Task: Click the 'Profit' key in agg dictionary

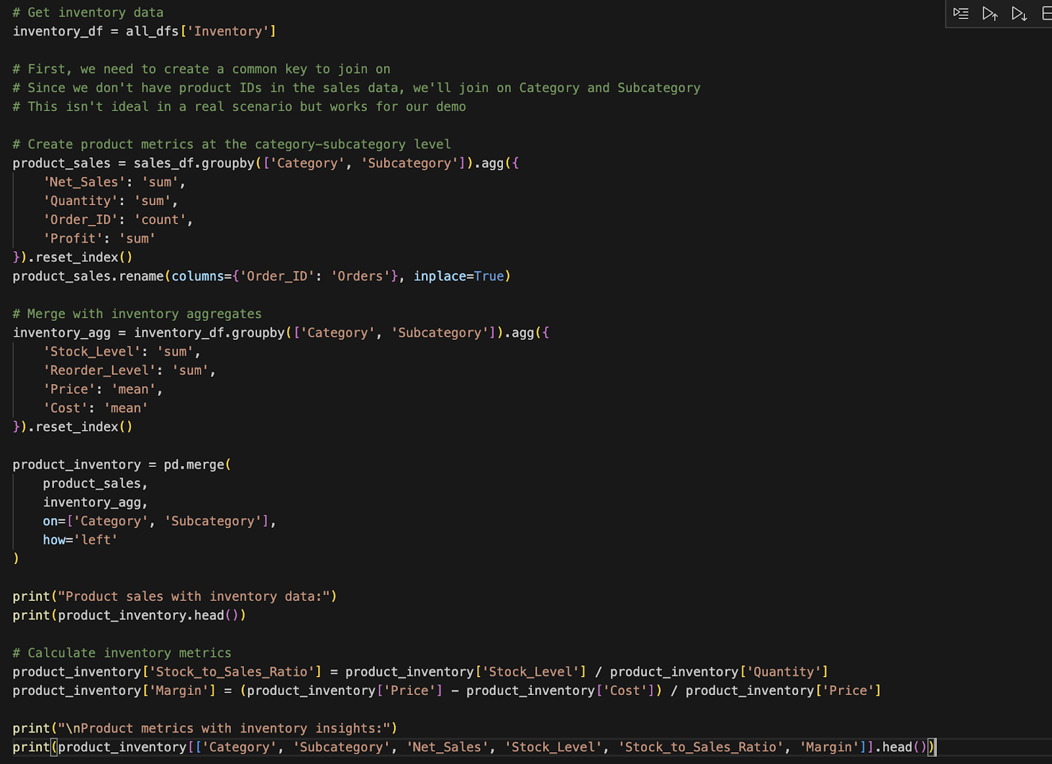Action: (x=73, y=239)
